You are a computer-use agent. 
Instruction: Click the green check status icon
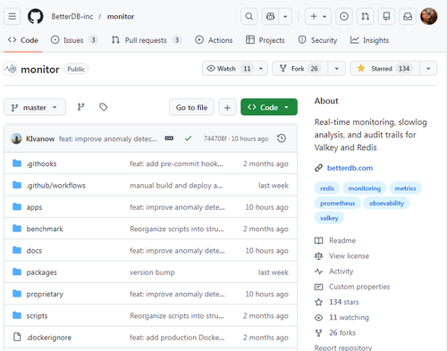[x=188, y=138]
